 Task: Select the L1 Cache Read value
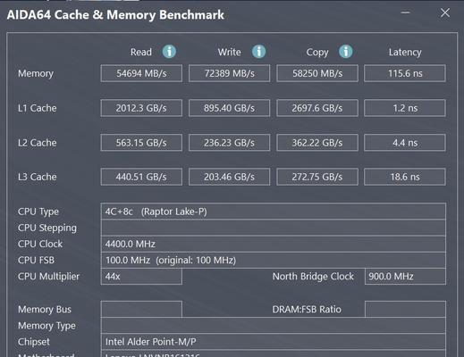[x=141, y=108]
